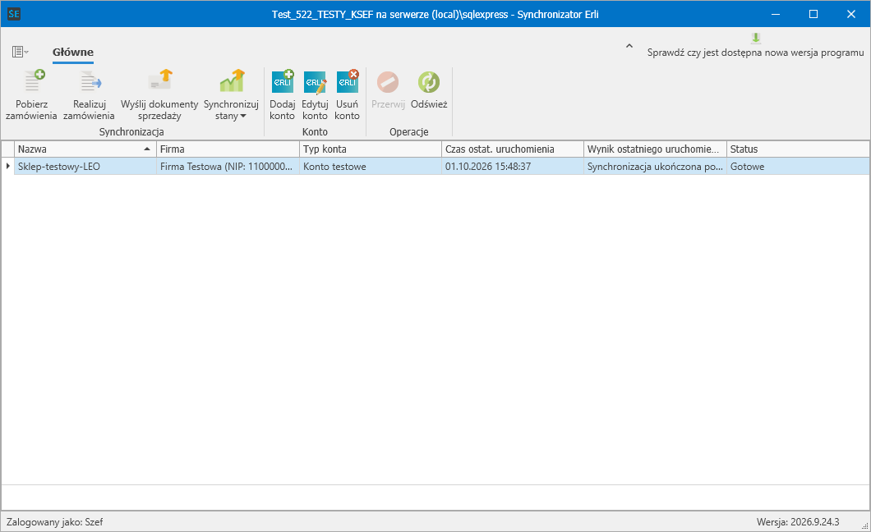
Task: Click the Konto testowe cell
Action: [371, 167]
